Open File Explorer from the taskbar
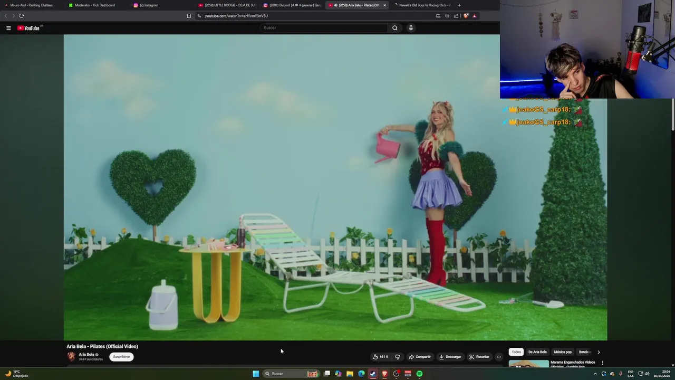Screen dimensions: 675x380 pos(350,374)
